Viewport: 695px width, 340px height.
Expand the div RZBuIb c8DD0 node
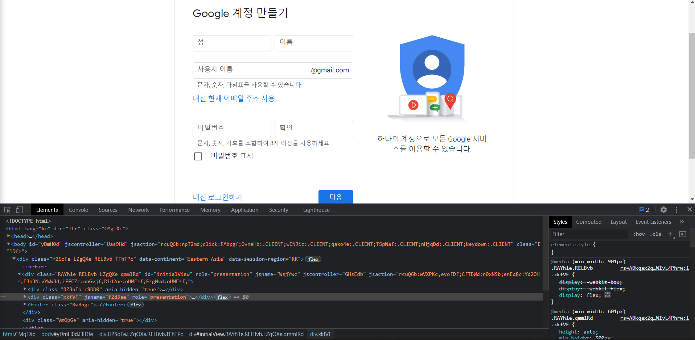25,289
